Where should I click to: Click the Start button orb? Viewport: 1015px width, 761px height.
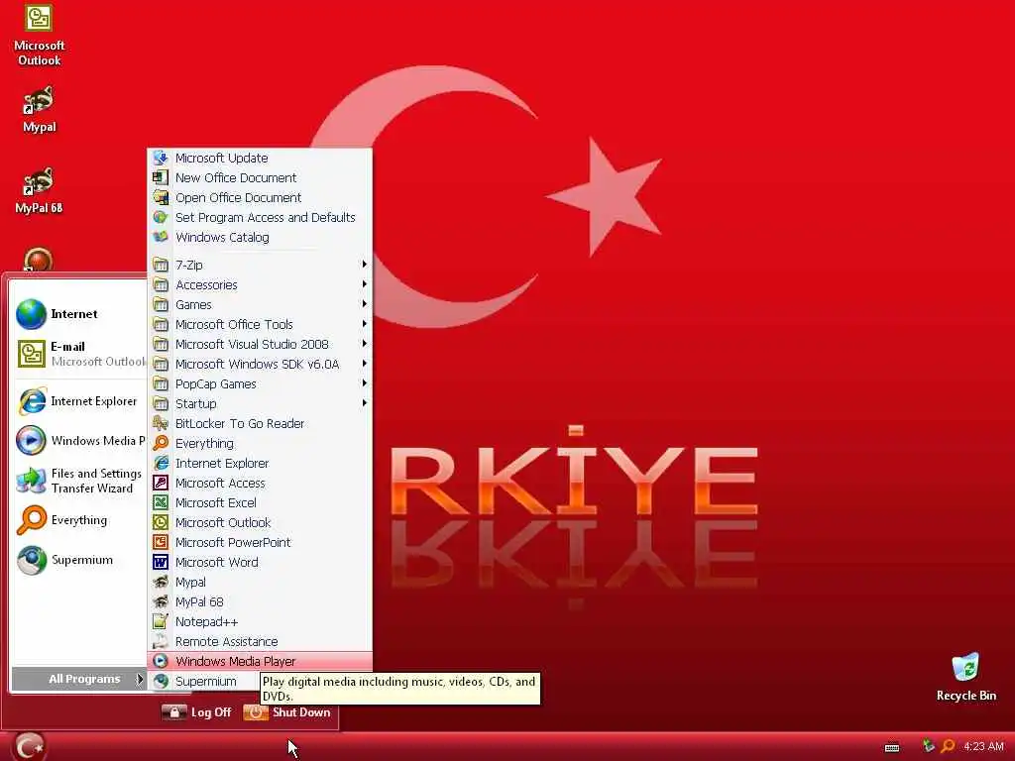(28, 746)
